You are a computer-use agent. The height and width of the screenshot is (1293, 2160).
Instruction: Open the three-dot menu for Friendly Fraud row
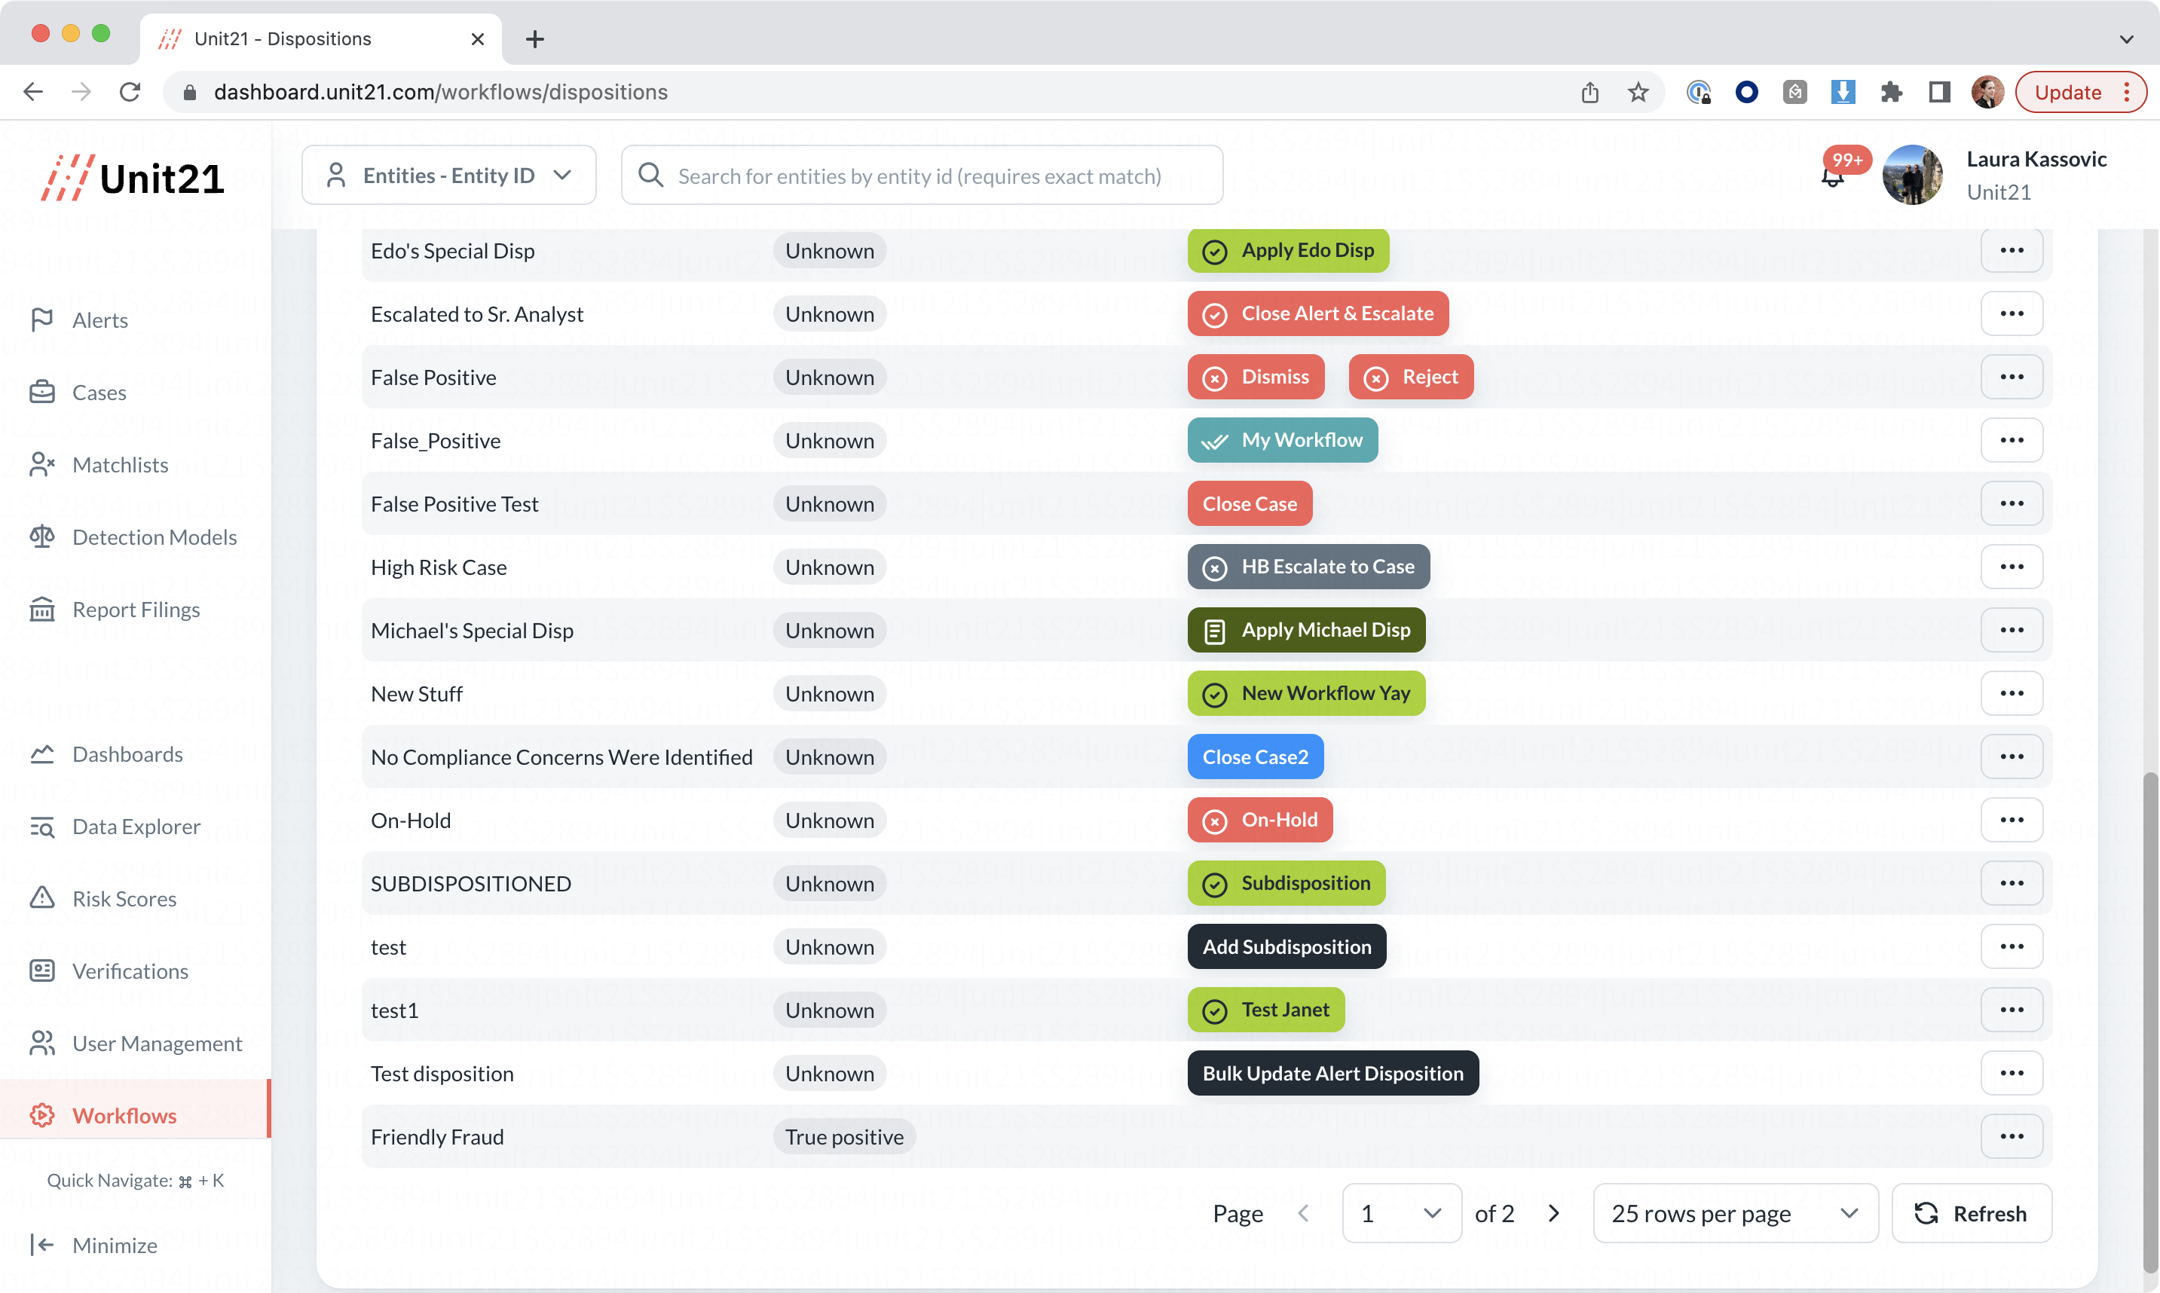[2011, 1136]
